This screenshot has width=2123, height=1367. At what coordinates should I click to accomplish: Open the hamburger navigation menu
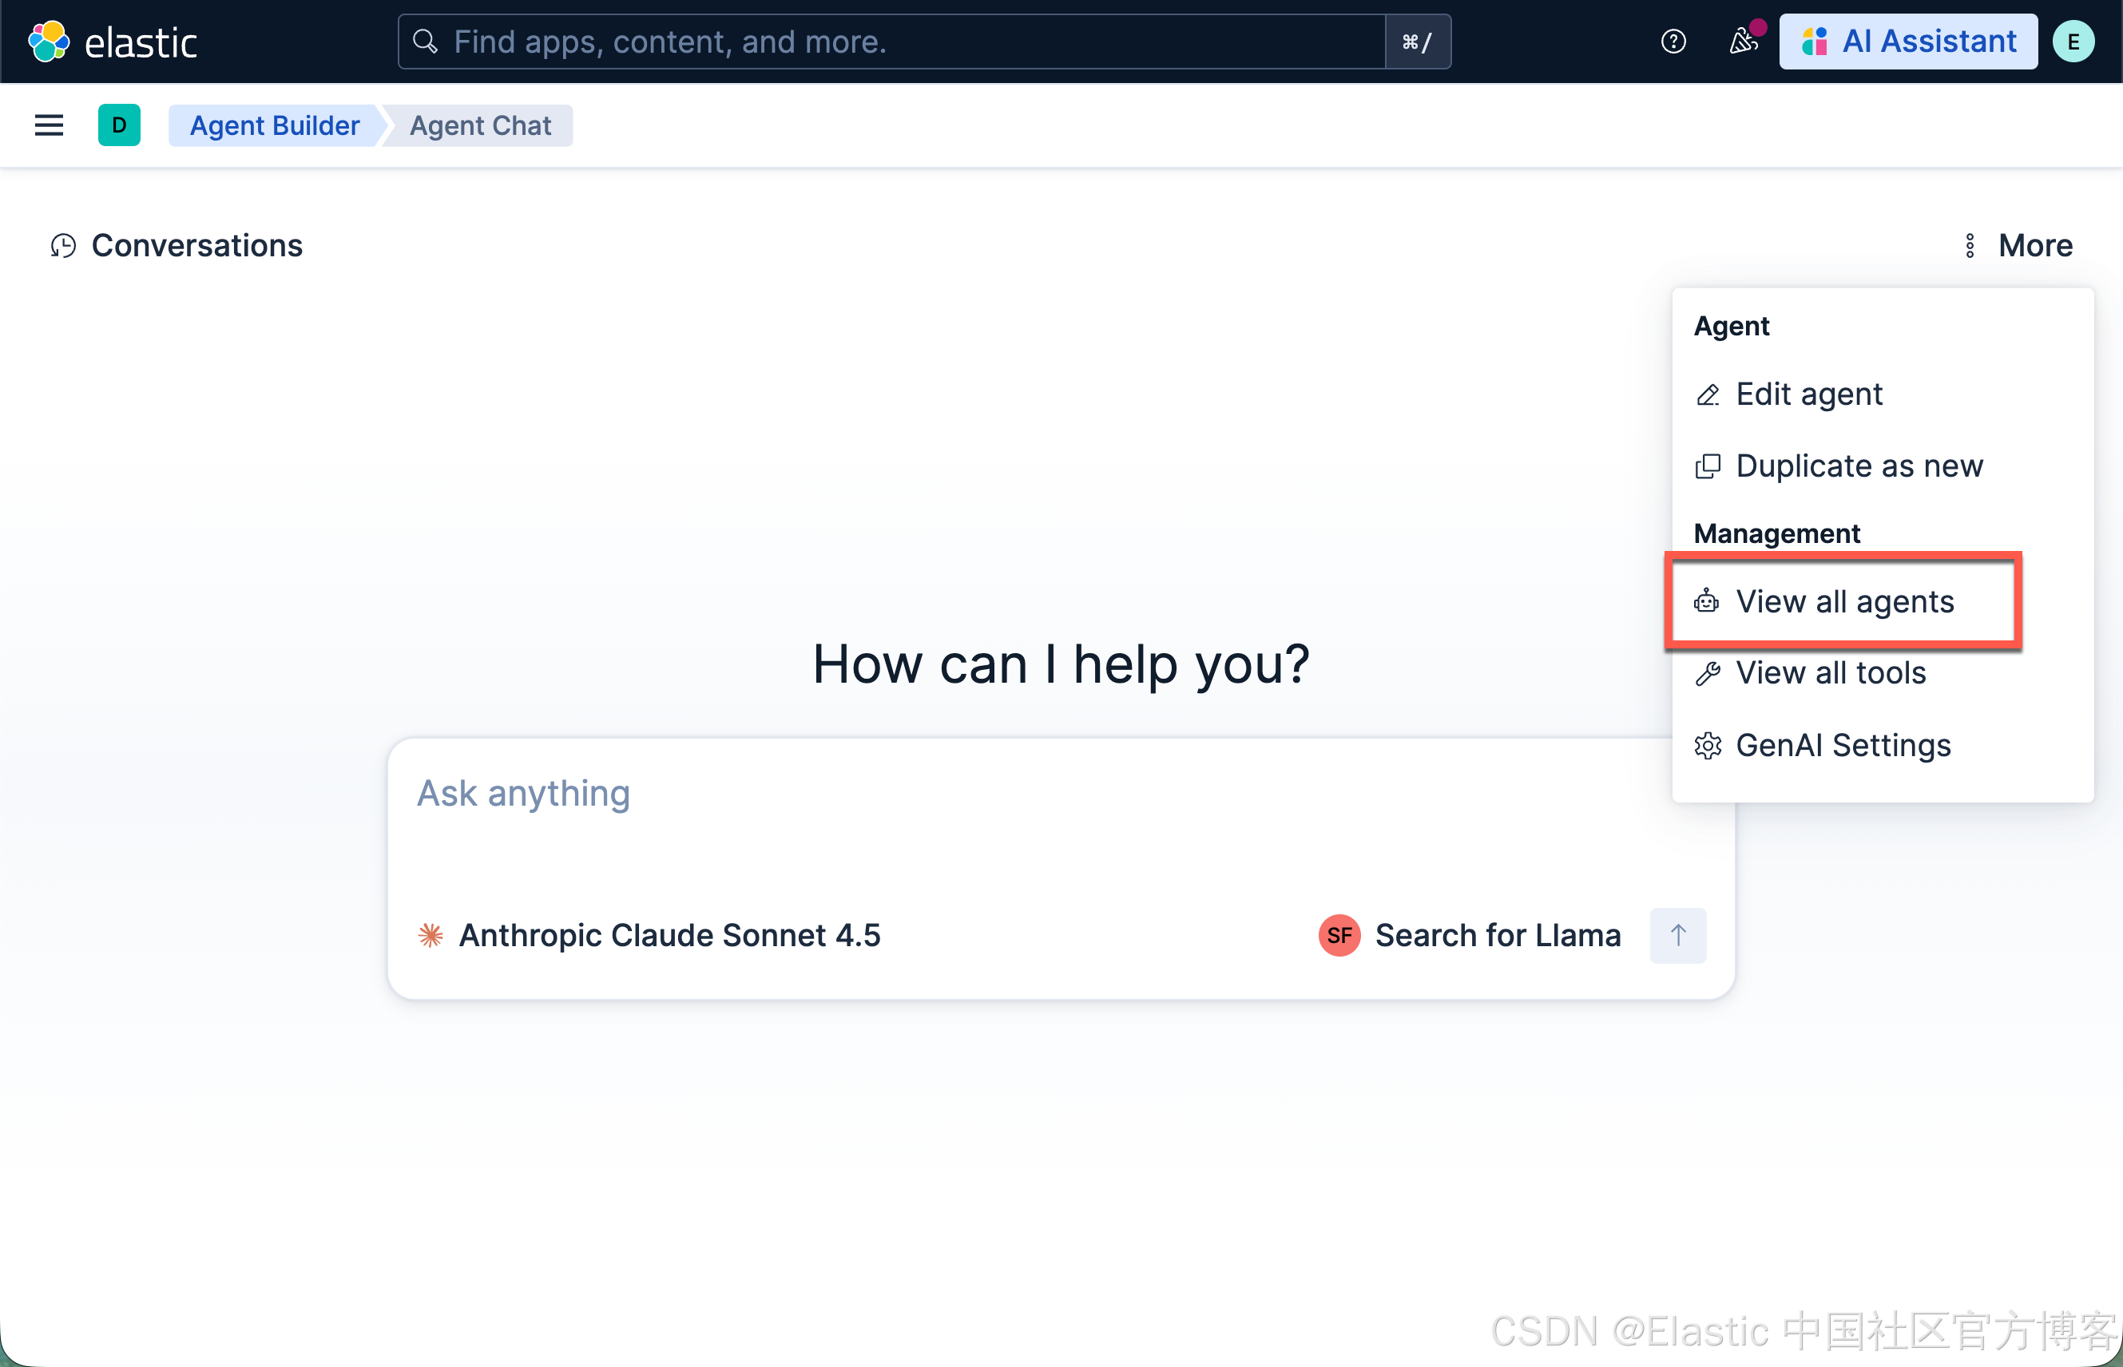(x=49, y=125)
